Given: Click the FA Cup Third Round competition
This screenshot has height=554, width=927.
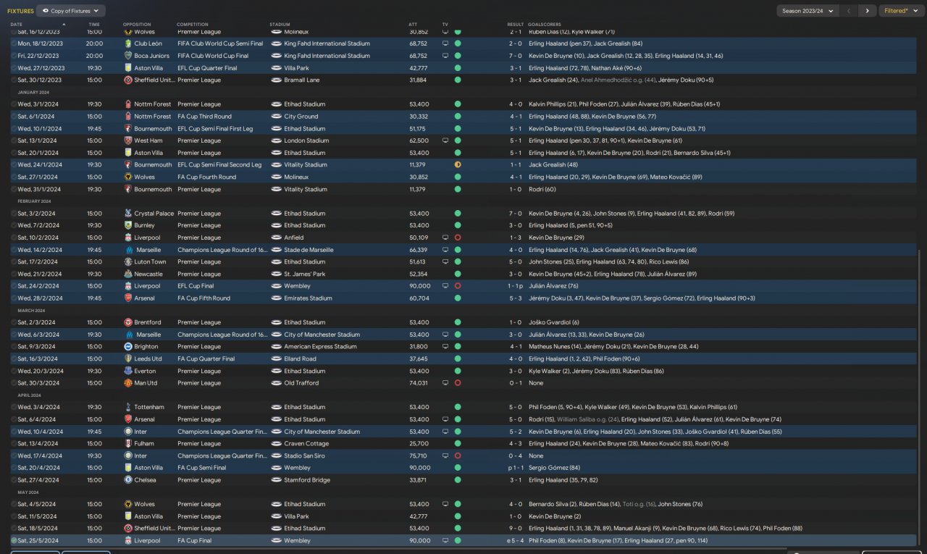Looking at the screenshot, I should point(204,117).
